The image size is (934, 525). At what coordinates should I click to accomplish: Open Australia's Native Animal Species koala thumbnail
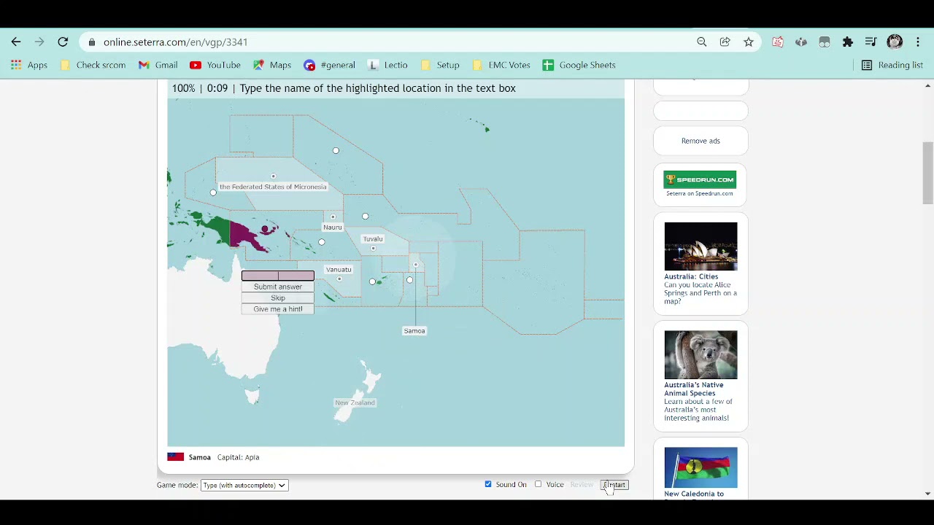700,355
